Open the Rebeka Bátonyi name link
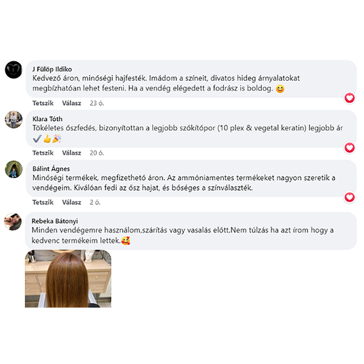This screenshot has height=364, width=364. [x=55, y=221]
